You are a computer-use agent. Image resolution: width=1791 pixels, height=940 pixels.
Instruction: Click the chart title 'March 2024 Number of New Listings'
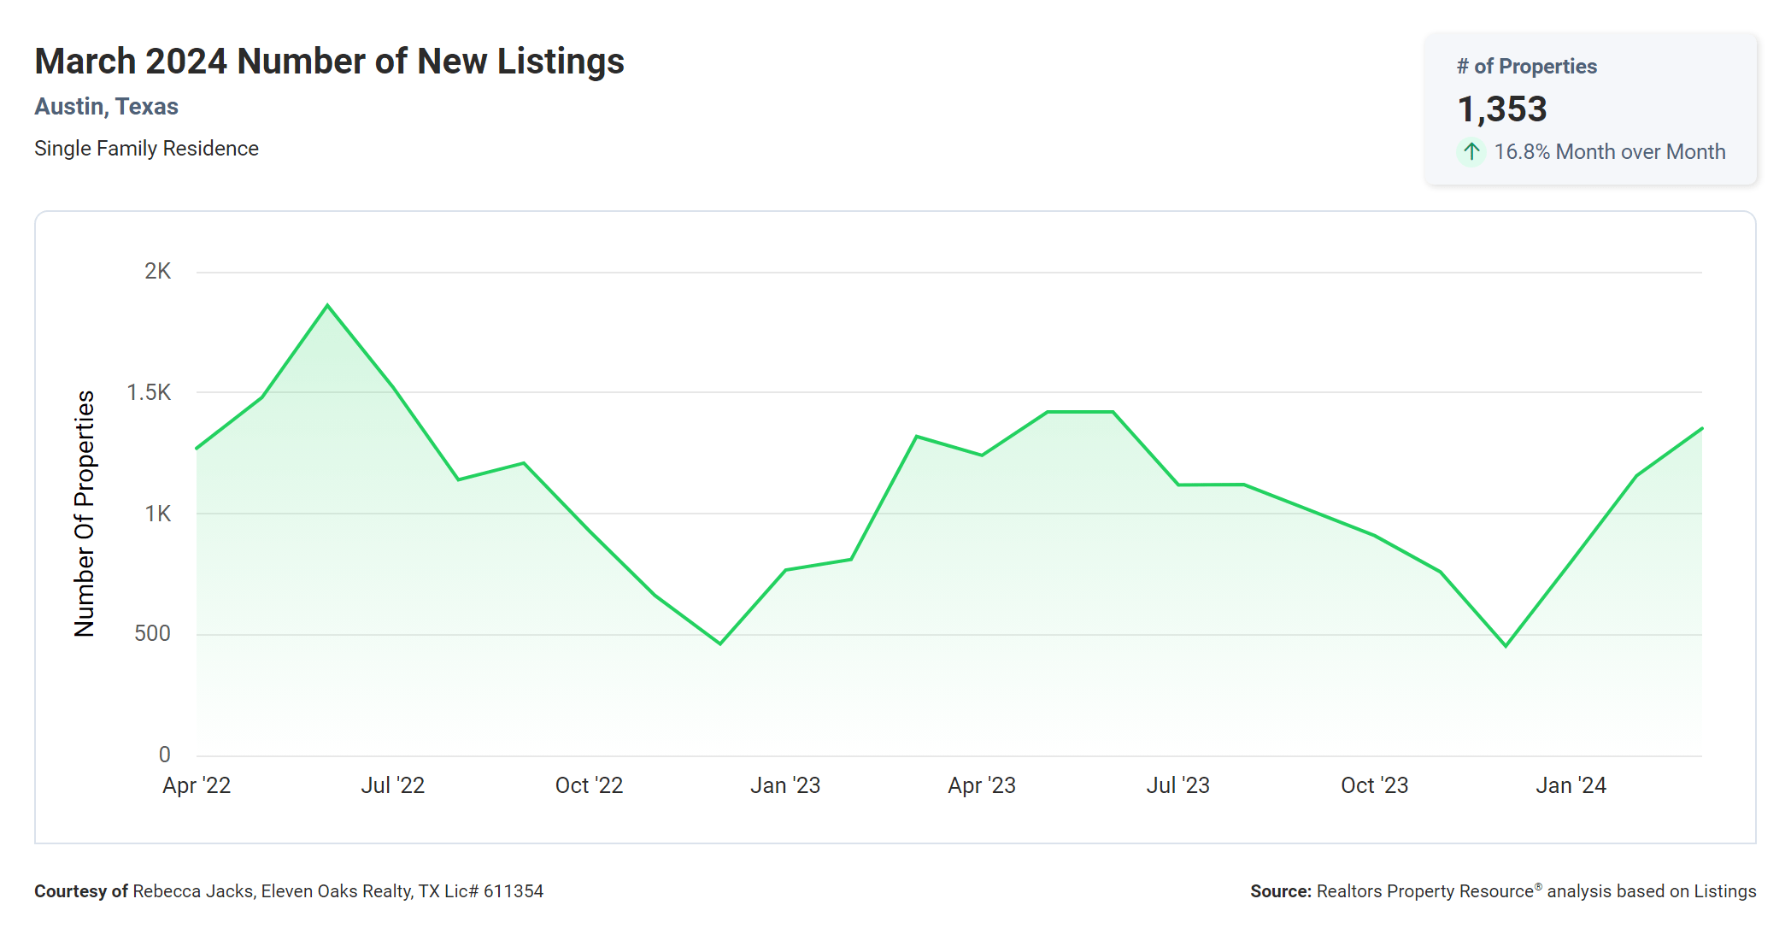point(329,62)
